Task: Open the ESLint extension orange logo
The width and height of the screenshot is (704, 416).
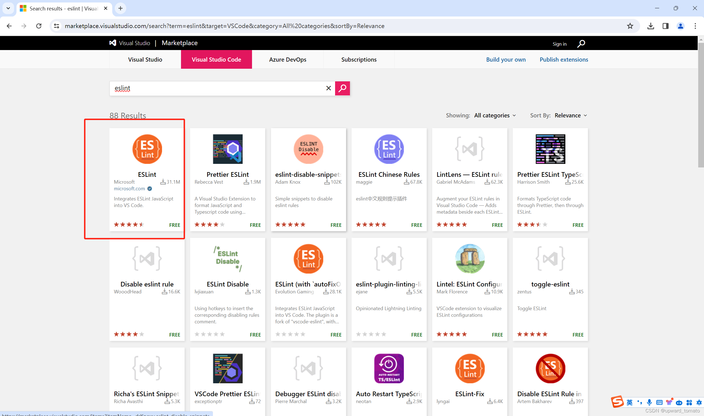Action: tap(147, 149)
